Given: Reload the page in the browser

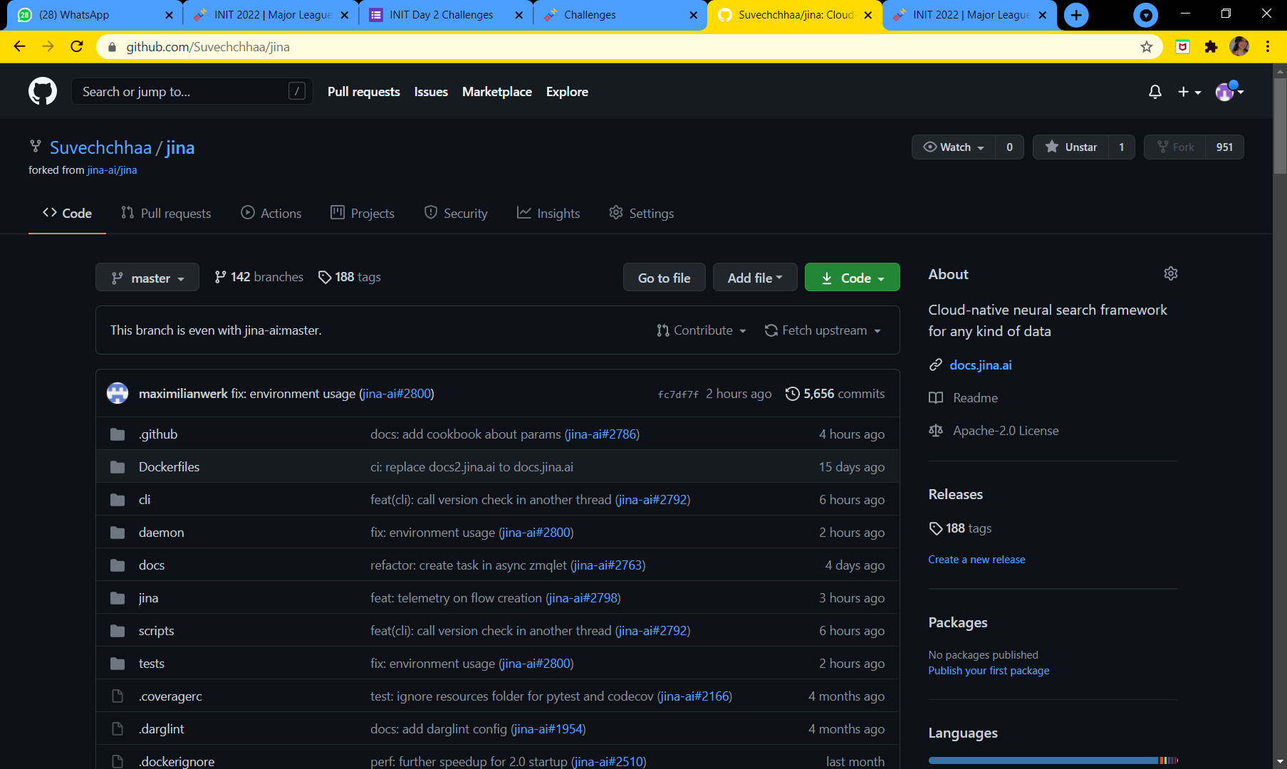Looking at the screenshot, I should (x=77, y=47).
